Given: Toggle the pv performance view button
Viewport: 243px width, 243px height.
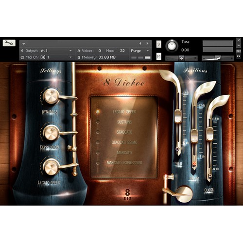Looking at the screenshot, I should tap(239, 56).
